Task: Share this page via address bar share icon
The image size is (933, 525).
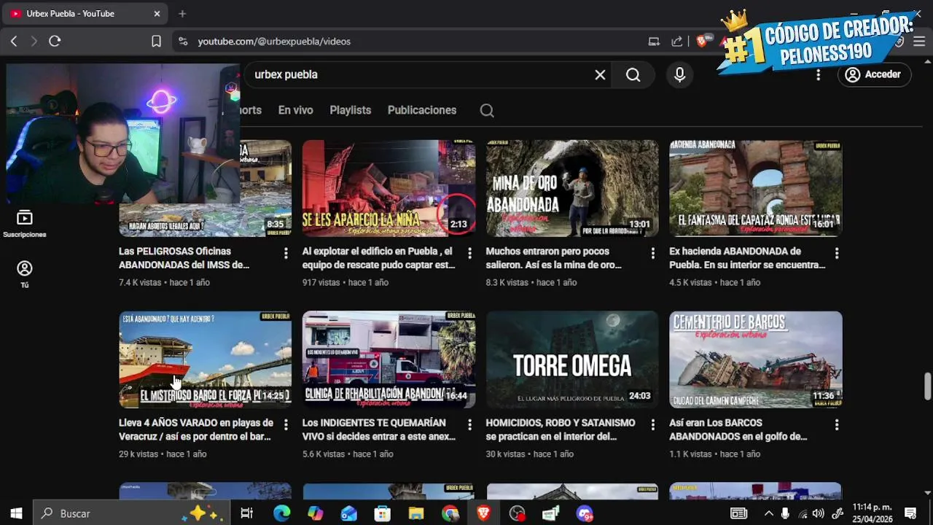Action: 677,42
